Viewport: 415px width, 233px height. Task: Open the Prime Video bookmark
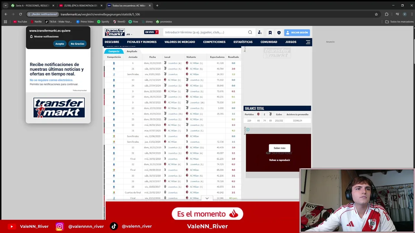tap(85, 22)
